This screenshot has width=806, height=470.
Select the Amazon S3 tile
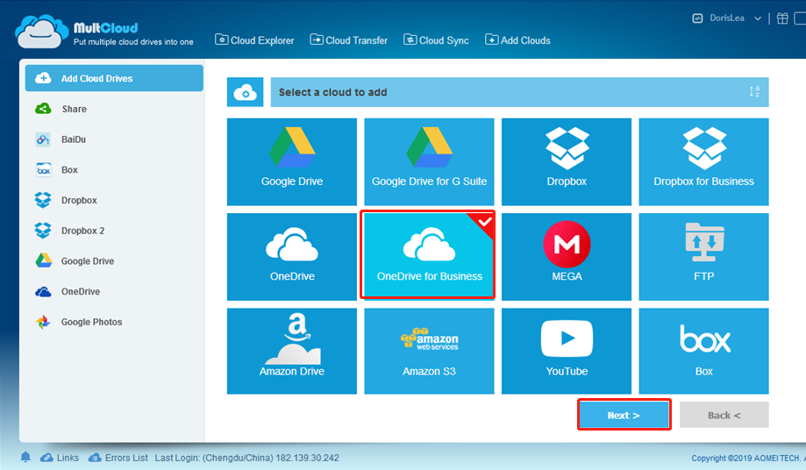point(429,352)
